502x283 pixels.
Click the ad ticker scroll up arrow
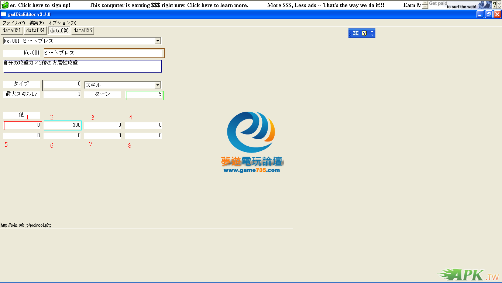coord(425,3)
